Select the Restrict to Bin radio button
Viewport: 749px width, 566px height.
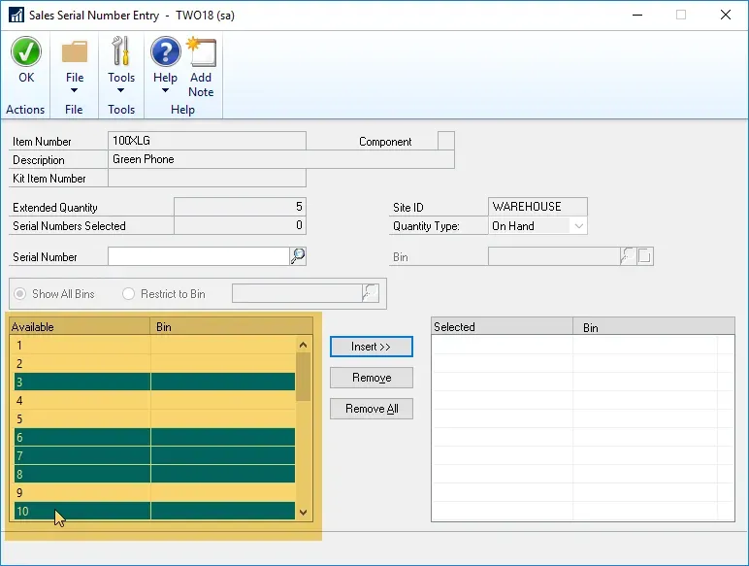(x=129, y=294)
